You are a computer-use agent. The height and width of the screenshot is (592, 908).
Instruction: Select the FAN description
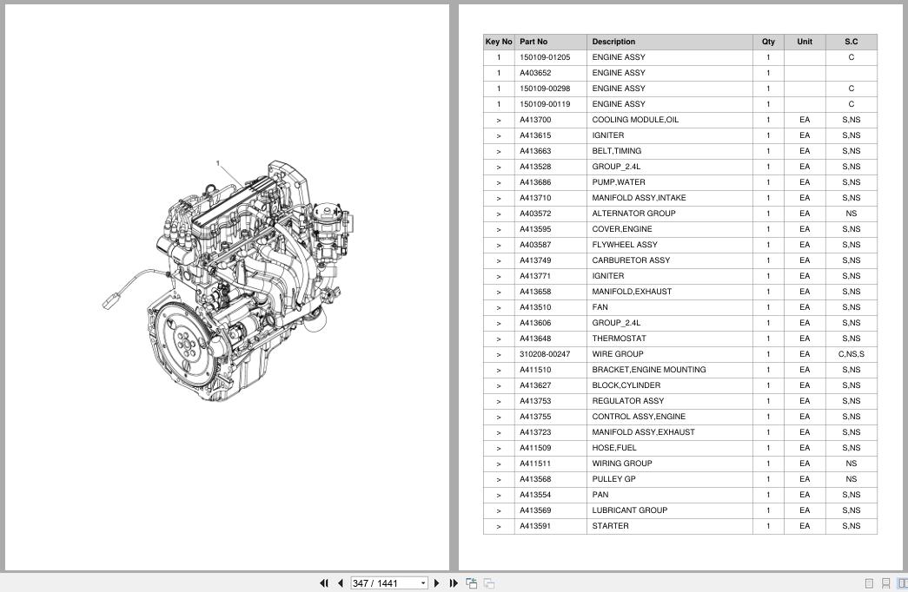point(600,307)
